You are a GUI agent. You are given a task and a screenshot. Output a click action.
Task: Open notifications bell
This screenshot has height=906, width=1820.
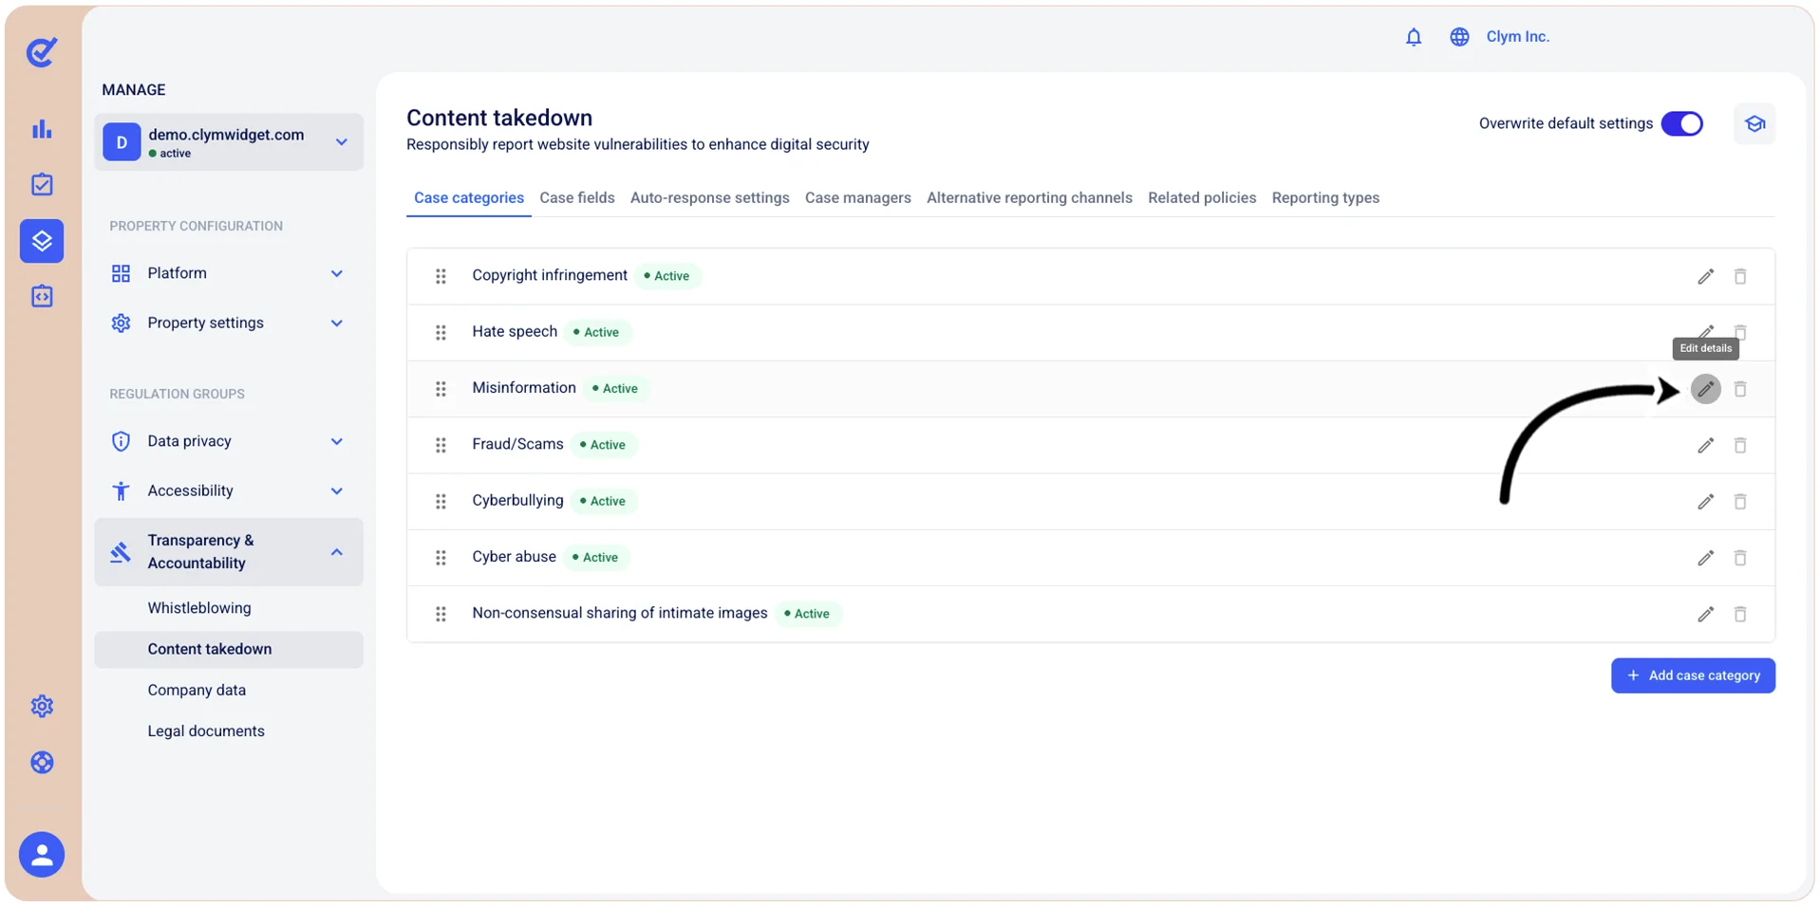(x=1414, y=37)
